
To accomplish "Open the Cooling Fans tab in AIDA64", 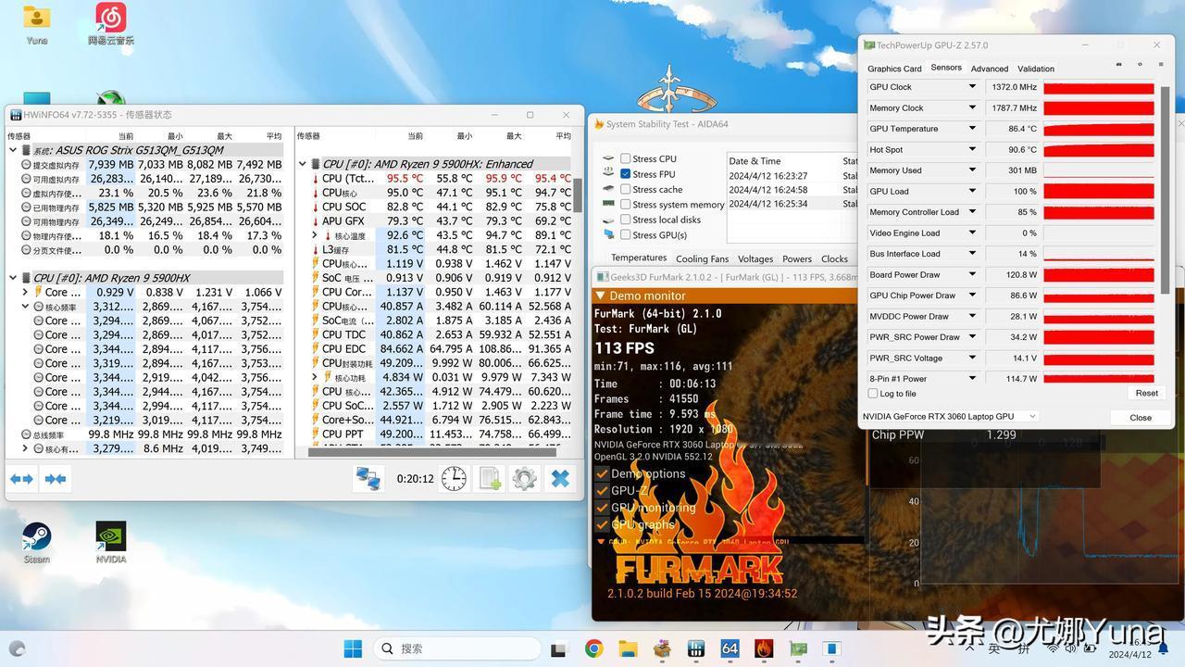I will (702, 259).
